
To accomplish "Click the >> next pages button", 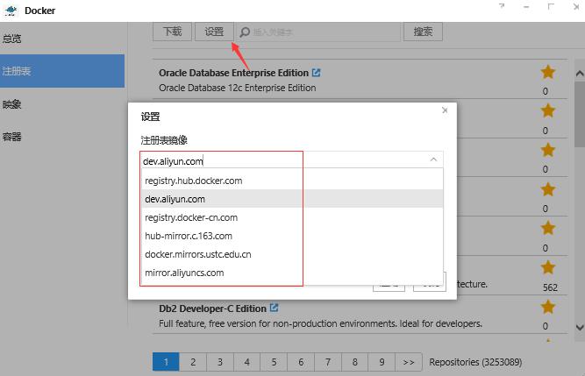I will click(x=409, y=362).
